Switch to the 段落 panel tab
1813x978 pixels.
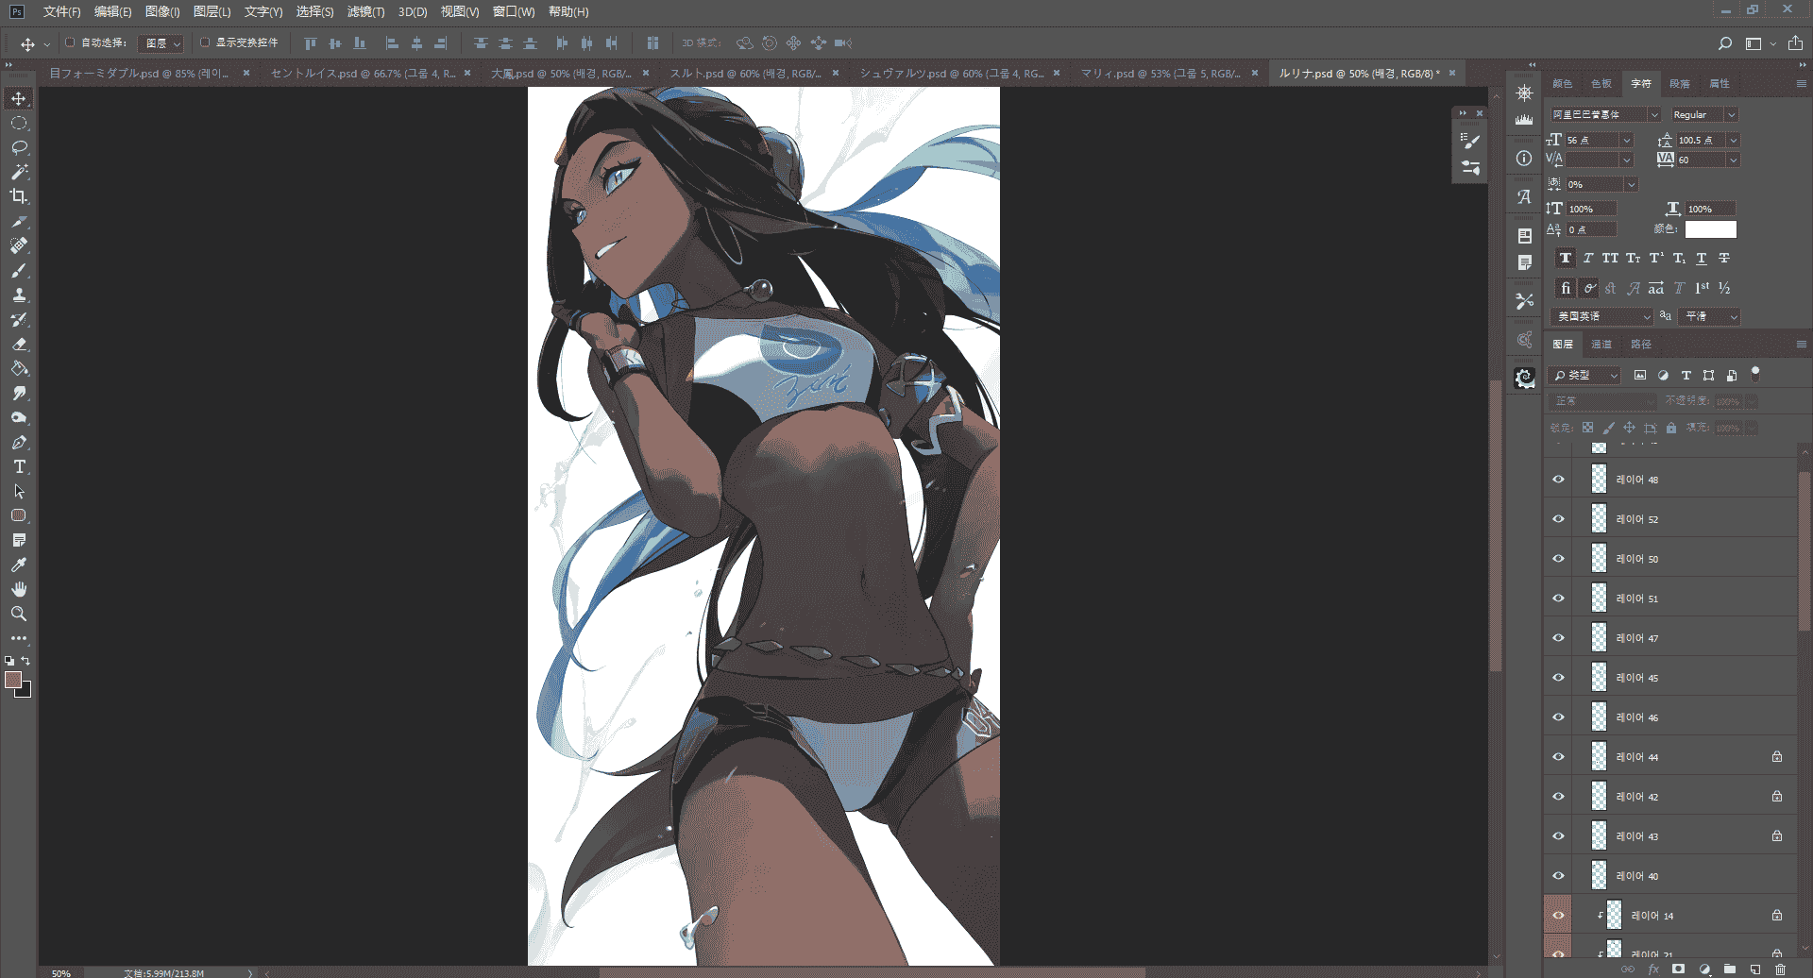1680,84
